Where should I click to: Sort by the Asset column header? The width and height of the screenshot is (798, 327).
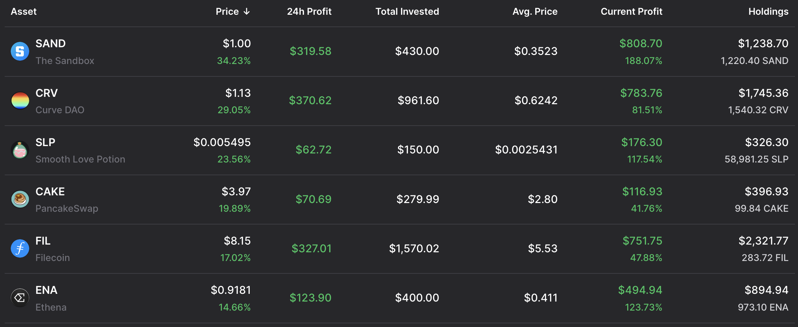click(23, 12)
